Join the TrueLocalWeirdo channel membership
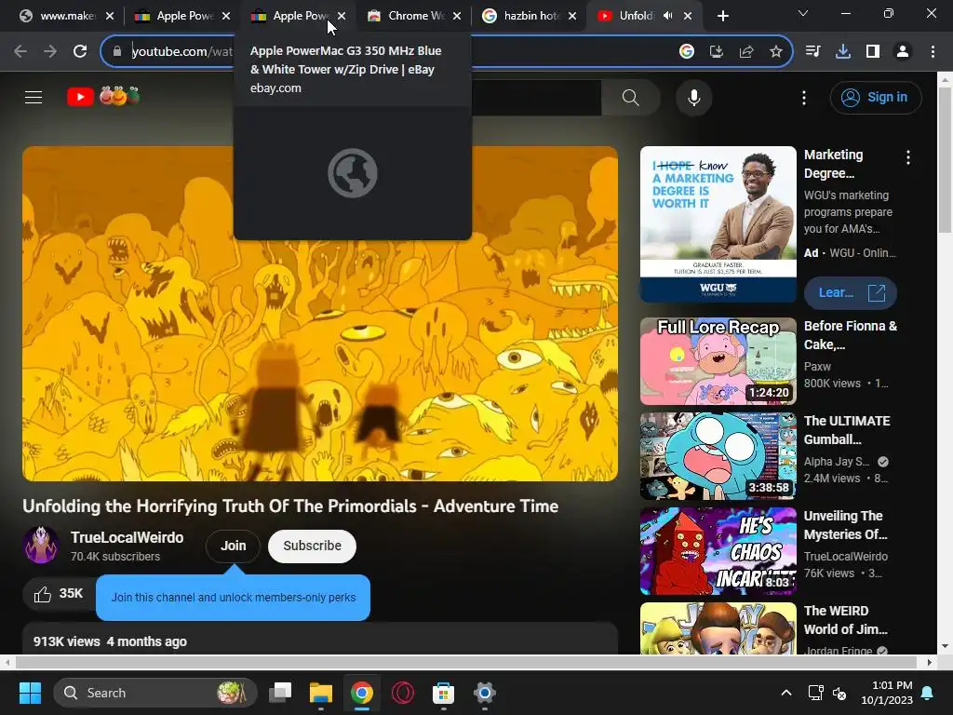 [x=233, y=546]
